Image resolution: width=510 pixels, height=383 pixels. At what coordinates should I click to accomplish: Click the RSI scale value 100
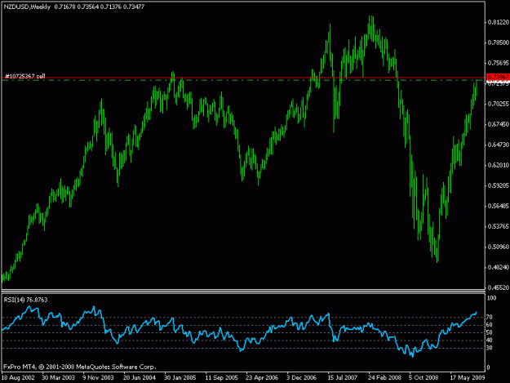click(492, 298)
